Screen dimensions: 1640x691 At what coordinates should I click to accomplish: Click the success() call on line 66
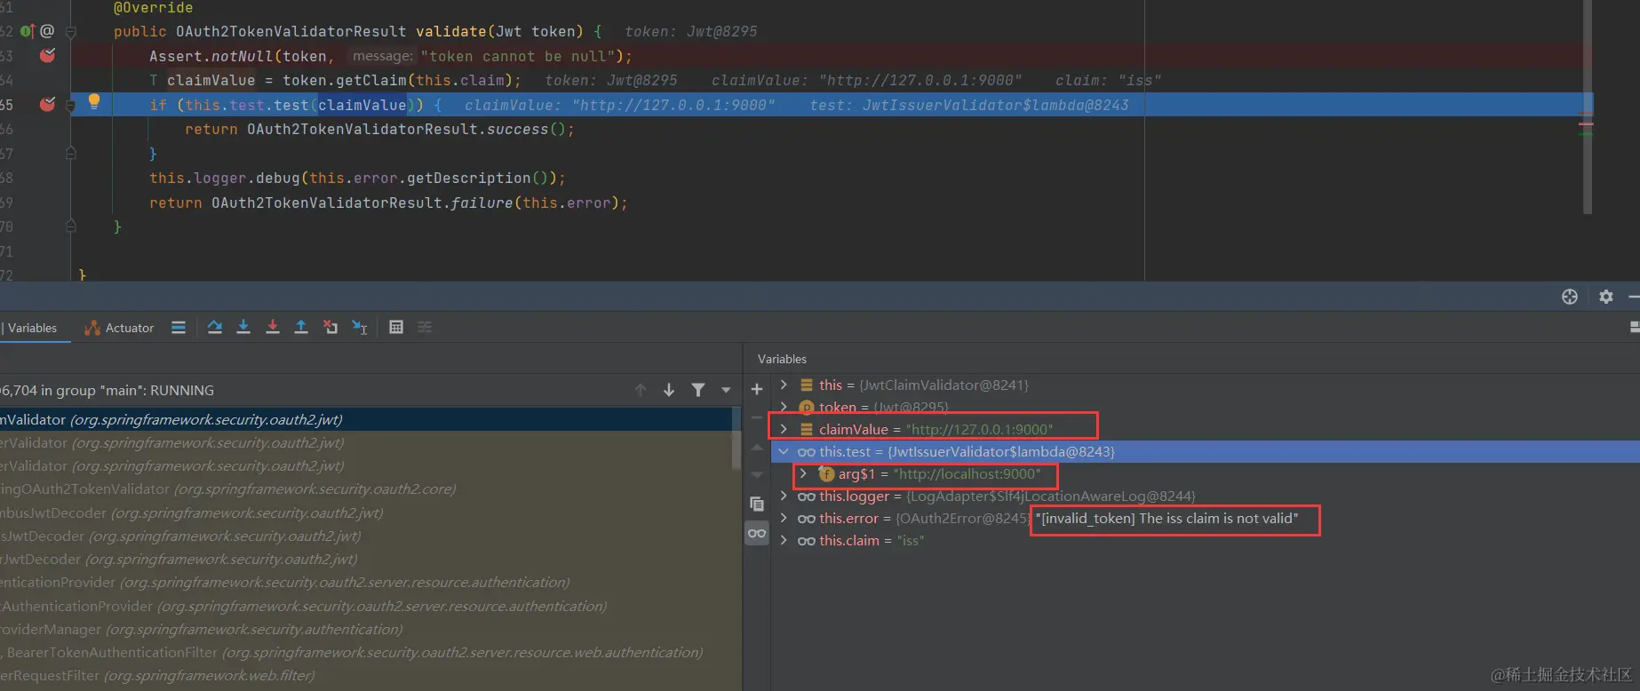click(x=525, y=129)
